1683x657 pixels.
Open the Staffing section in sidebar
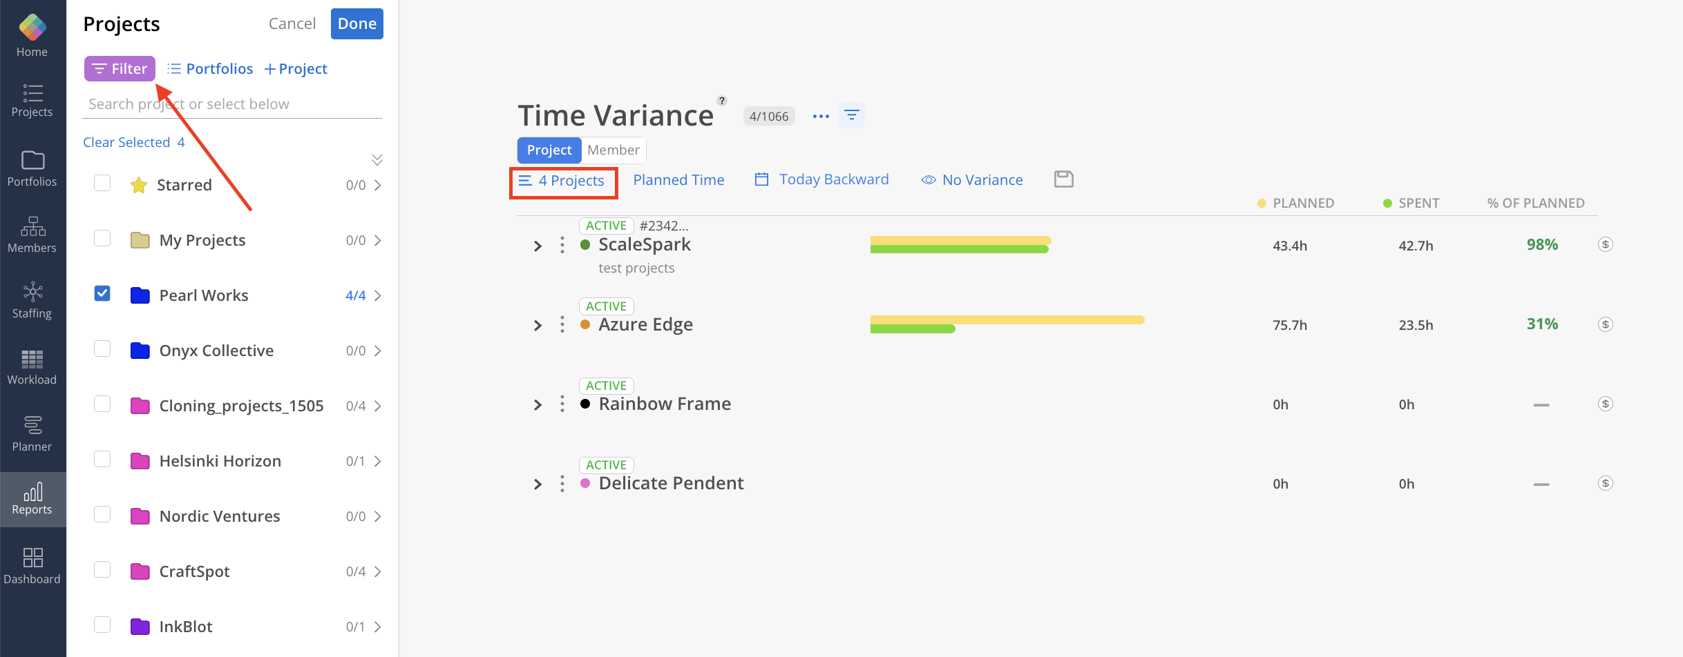click(32, 300)
